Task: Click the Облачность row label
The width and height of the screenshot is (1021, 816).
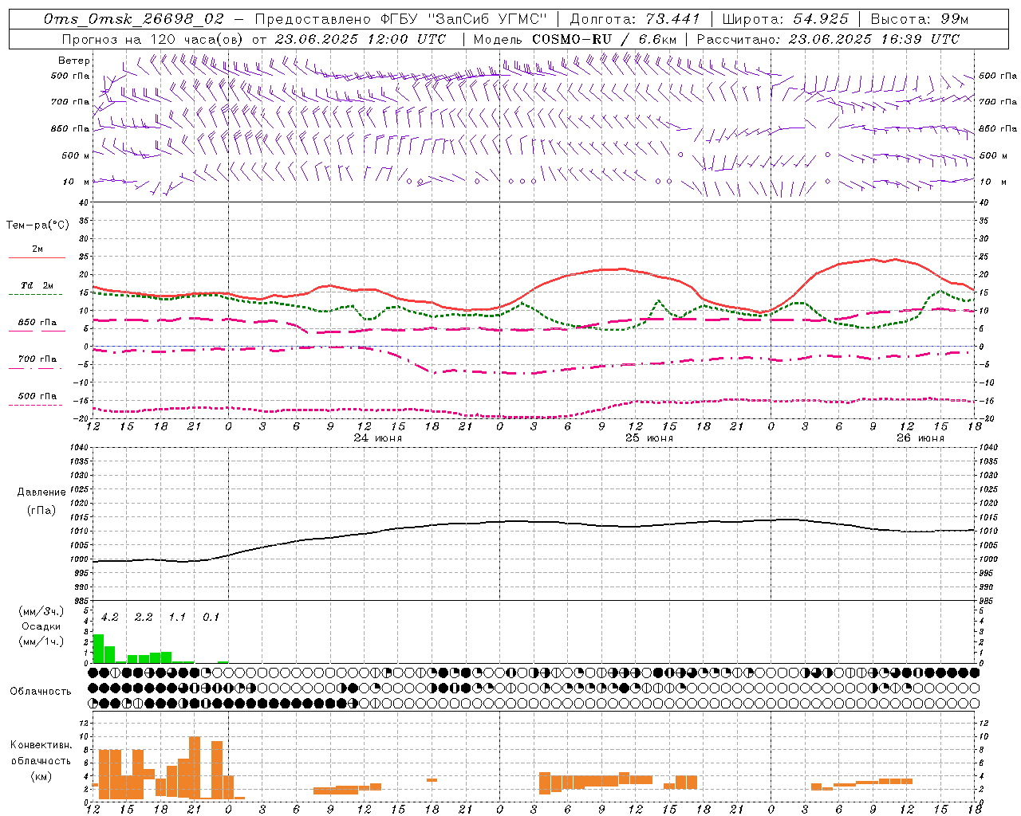Action: click(x=41, y=691)
